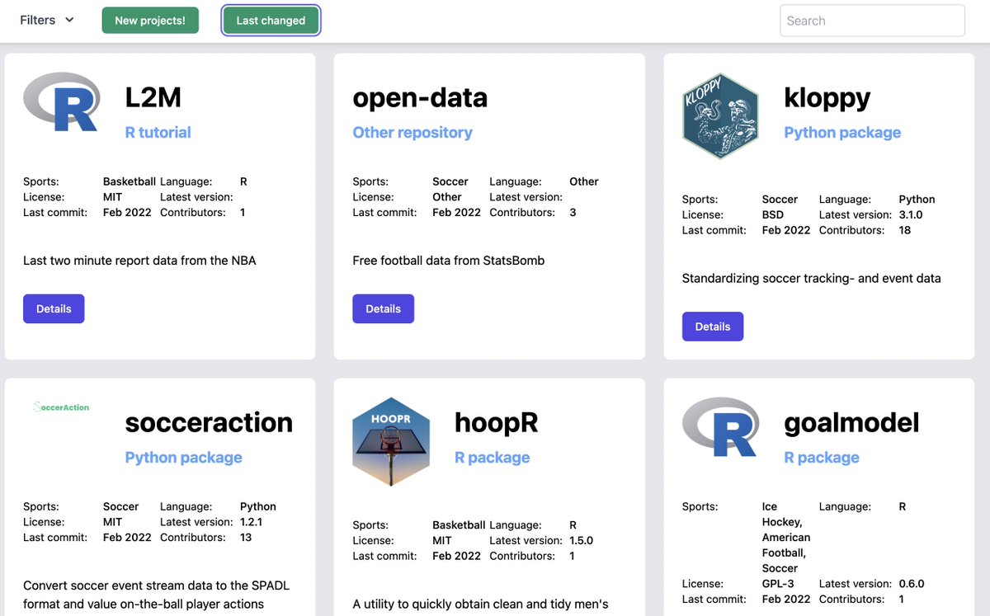Click Python package label under kloppy

pyautogui.click(x=842, y=132)
